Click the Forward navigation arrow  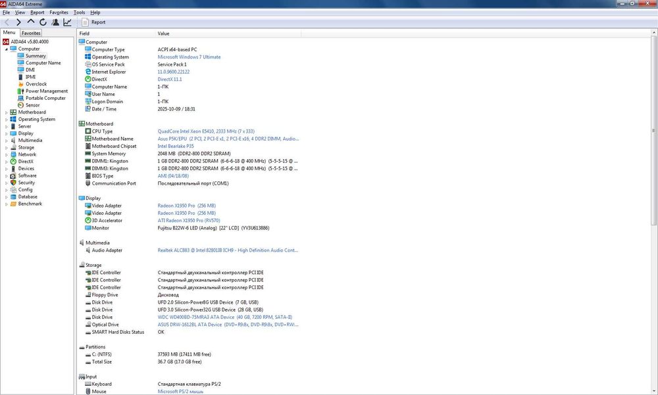18,22
